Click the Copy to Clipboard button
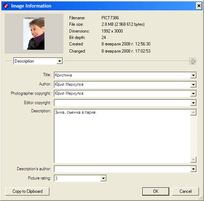This screenshot has width=204, height=201. [x=27, y=191]
